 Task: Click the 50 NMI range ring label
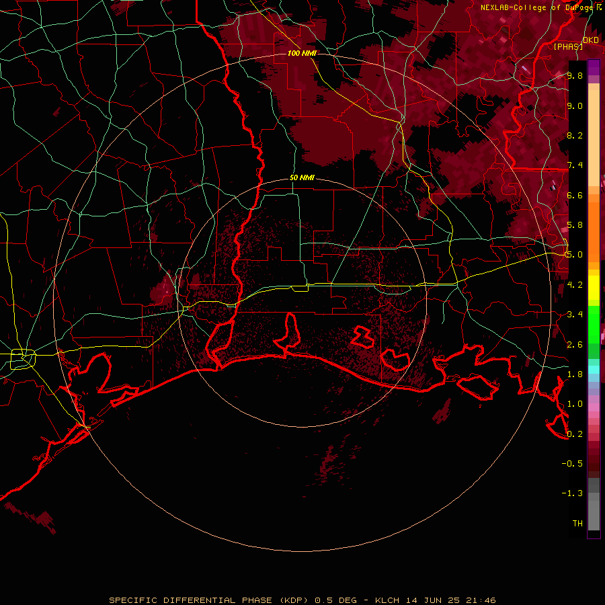pos(302,178)
